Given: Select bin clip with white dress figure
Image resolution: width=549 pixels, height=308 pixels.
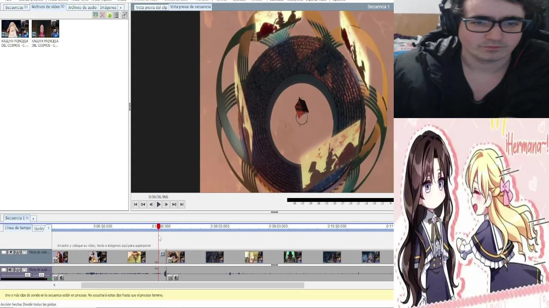Looking at the screenshot, I should point(15,29).
